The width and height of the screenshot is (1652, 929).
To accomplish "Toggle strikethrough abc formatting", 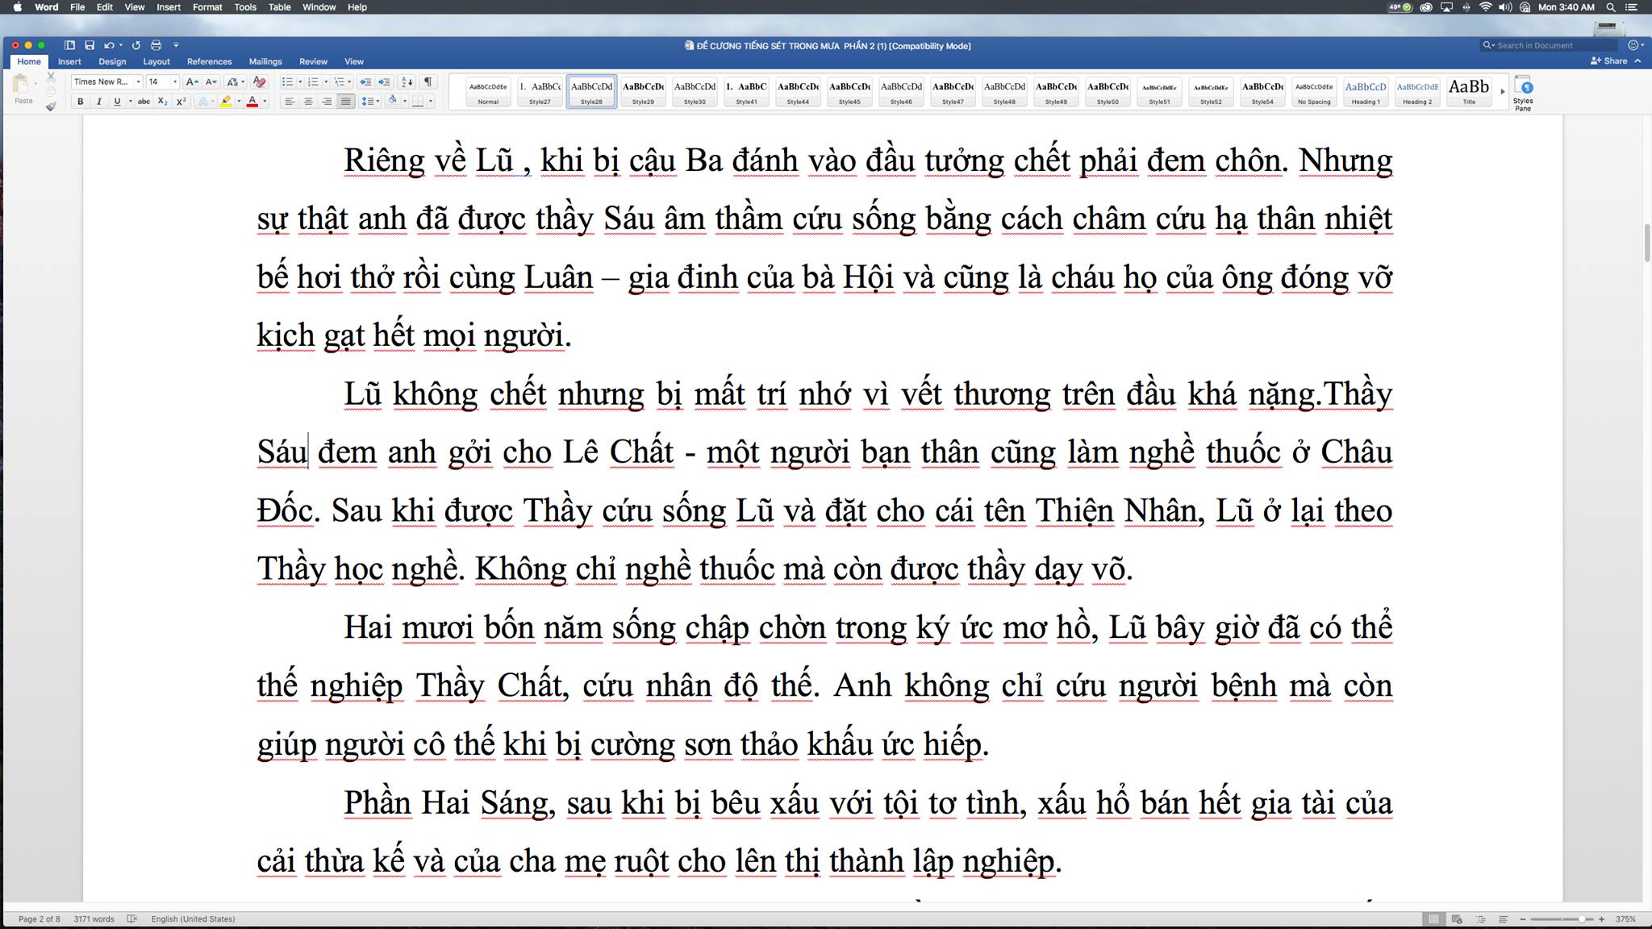I will coord(144,102).
